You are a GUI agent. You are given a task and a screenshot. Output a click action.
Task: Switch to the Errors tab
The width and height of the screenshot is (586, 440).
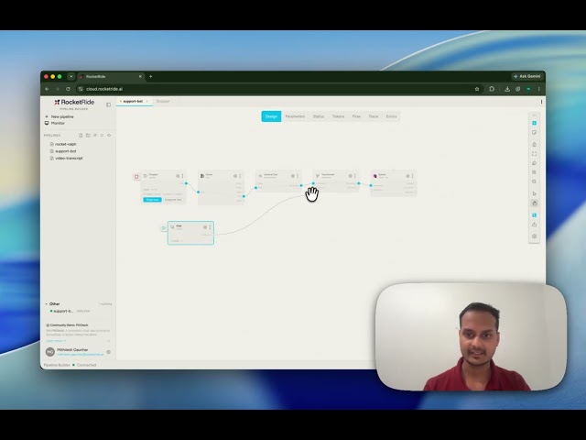[x=391, y=116]
